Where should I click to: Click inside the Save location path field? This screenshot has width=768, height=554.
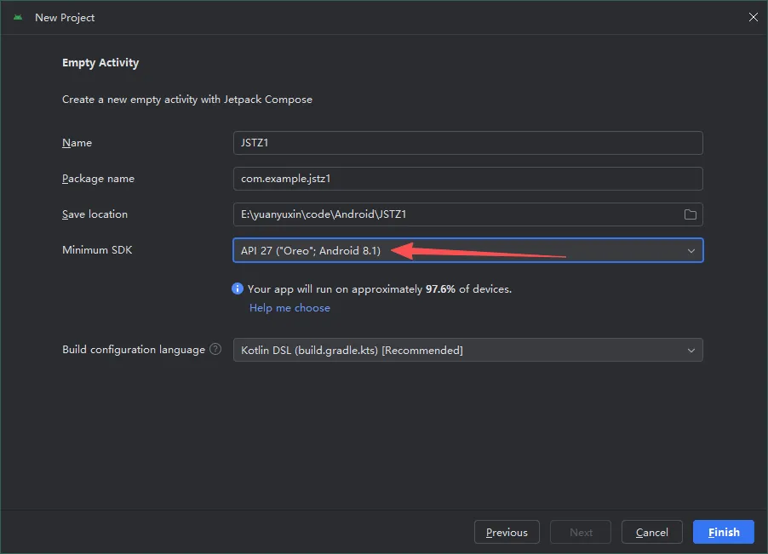click(458, 214)
